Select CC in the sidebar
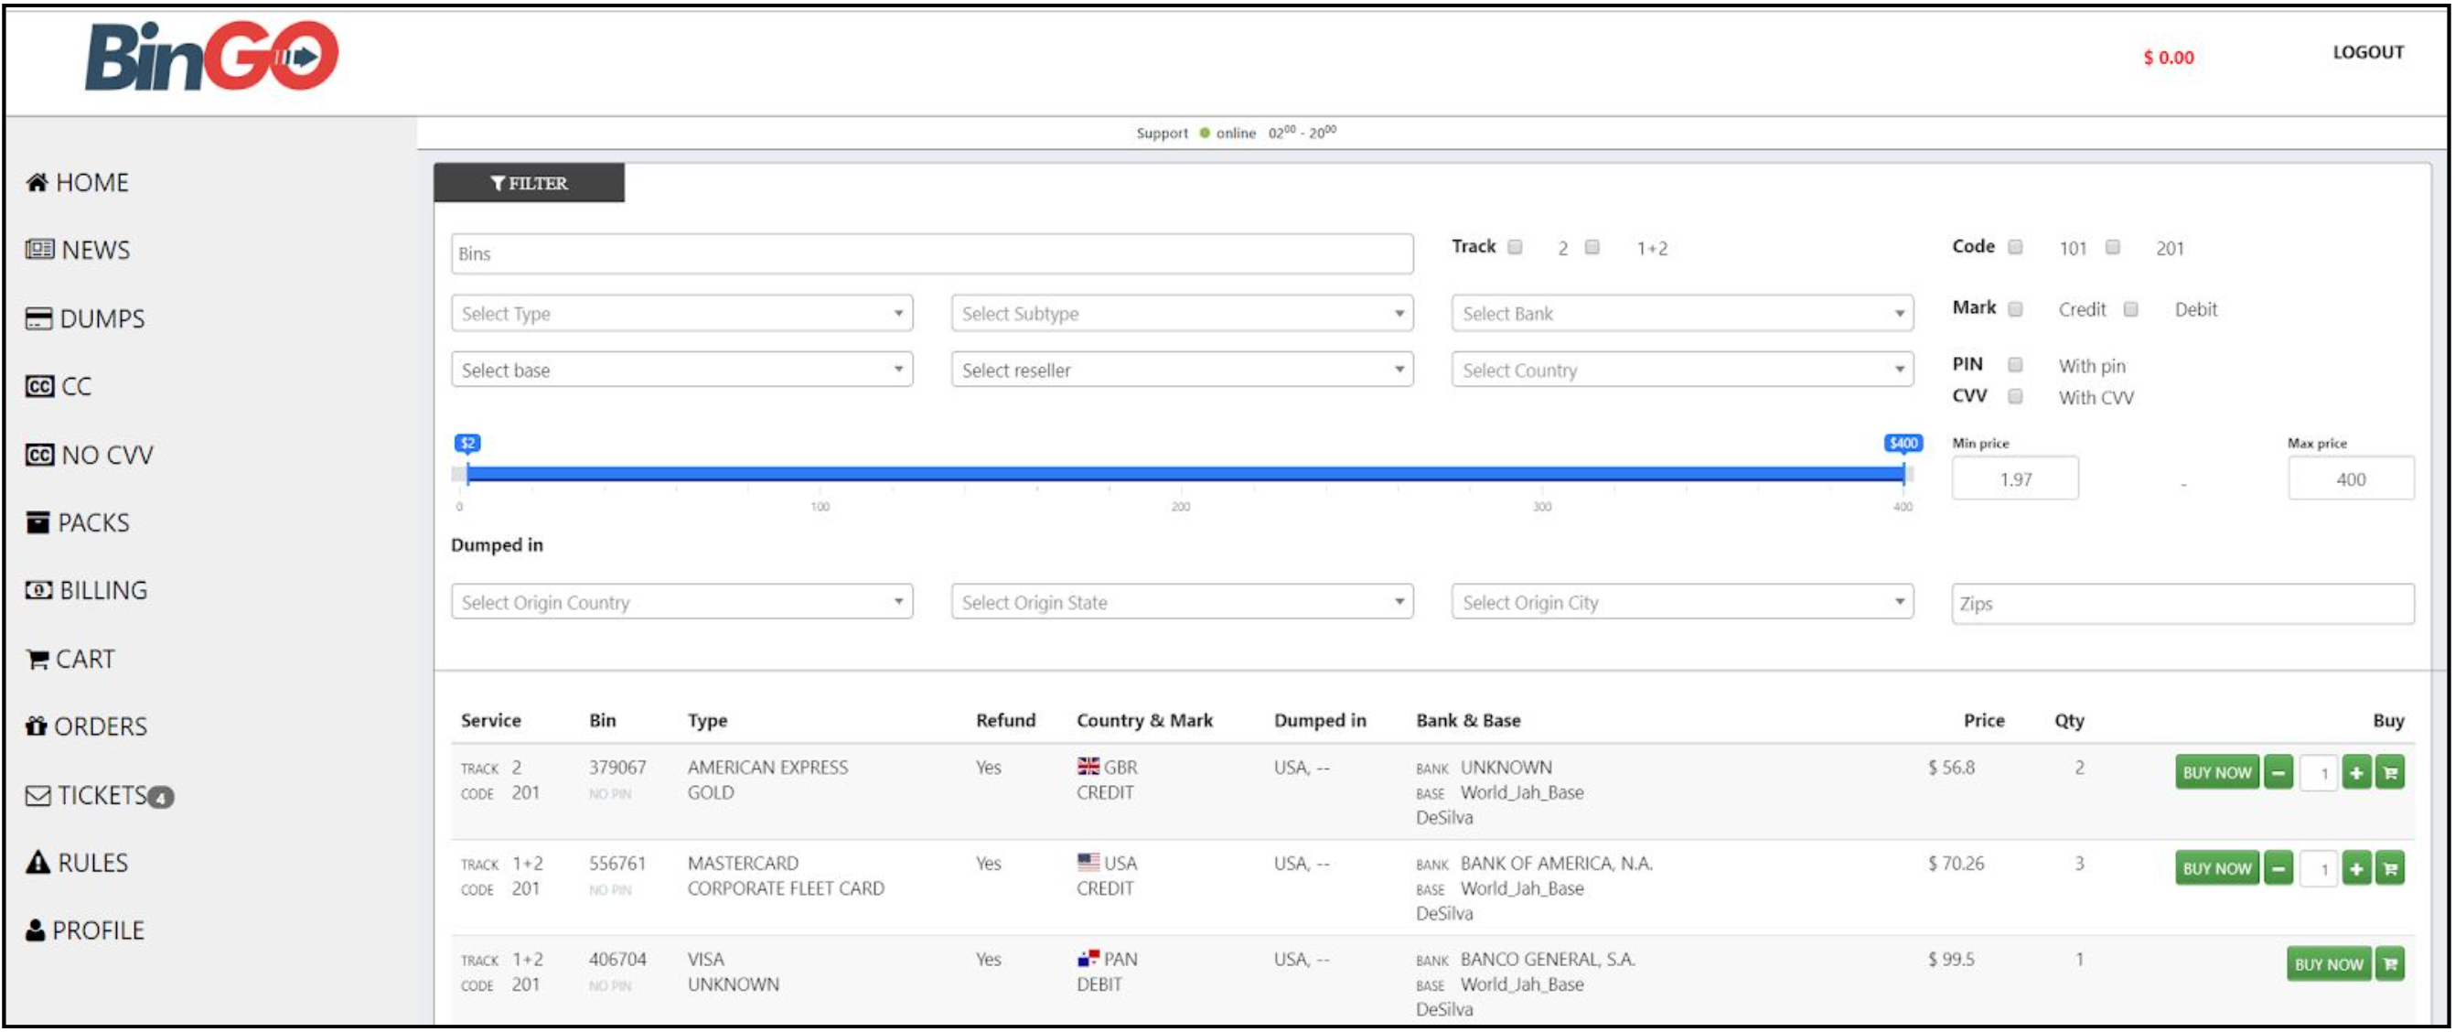This screenshot has height=1032, width=2455. point(59,387)
